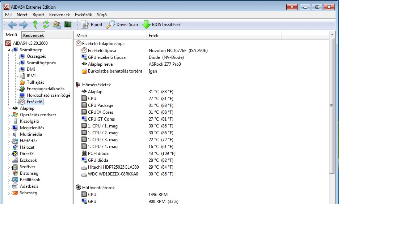
Task: Open the Fájl menu
Action: click(x=8, y=15)
